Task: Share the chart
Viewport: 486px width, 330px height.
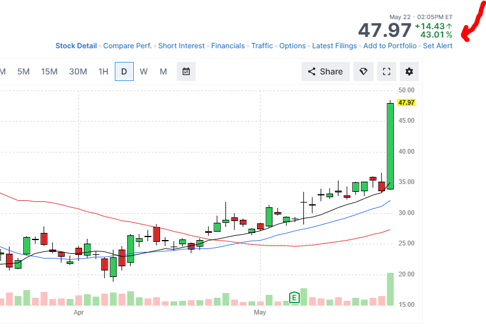Action: 325,71
